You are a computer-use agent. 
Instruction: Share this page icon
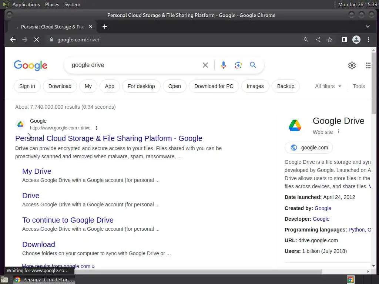coord(318,40)
